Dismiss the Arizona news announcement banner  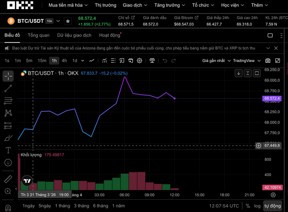tap(280, 48)
